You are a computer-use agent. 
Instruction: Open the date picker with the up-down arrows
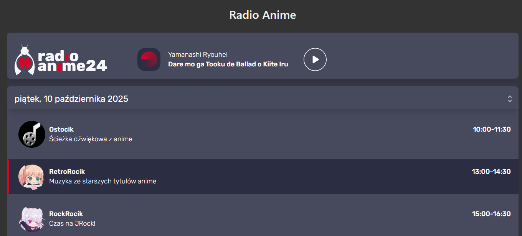(510, 99)
